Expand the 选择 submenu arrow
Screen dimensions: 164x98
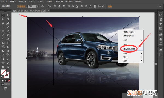[x=141, y=60]
